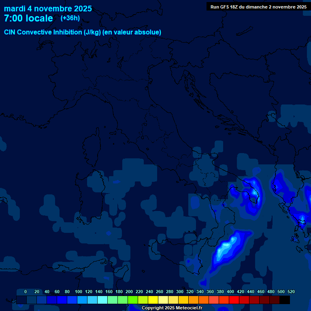Click the legend value '20'

37,292
